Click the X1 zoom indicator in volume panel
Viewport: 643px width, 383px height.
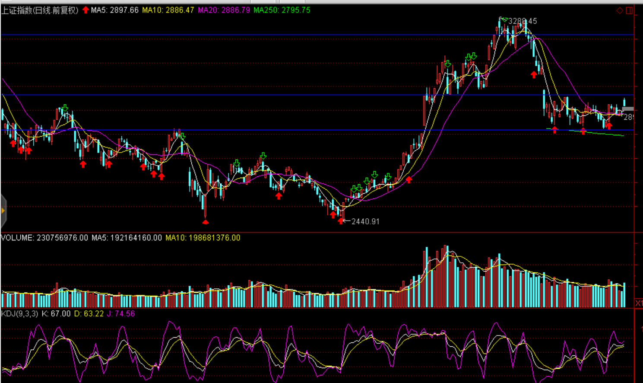[x=639, y=303]
